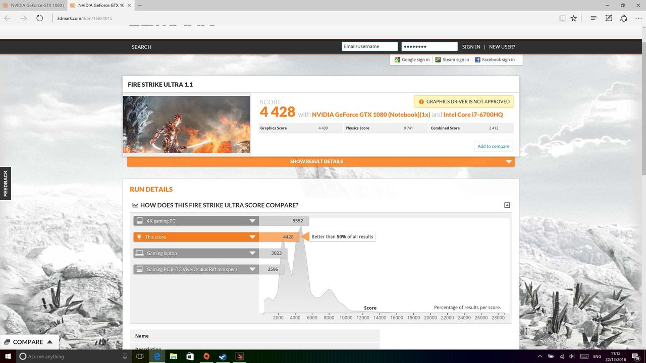Viewport: 646px width, 363px height.
Task: Open the Edge Hub panel
Action: click(594, 18)
